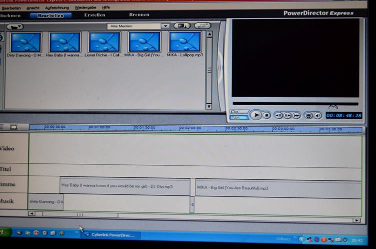Click media library scroll up arrow
The height and width of the screenshot is (249, 376).
coord(209,34)
